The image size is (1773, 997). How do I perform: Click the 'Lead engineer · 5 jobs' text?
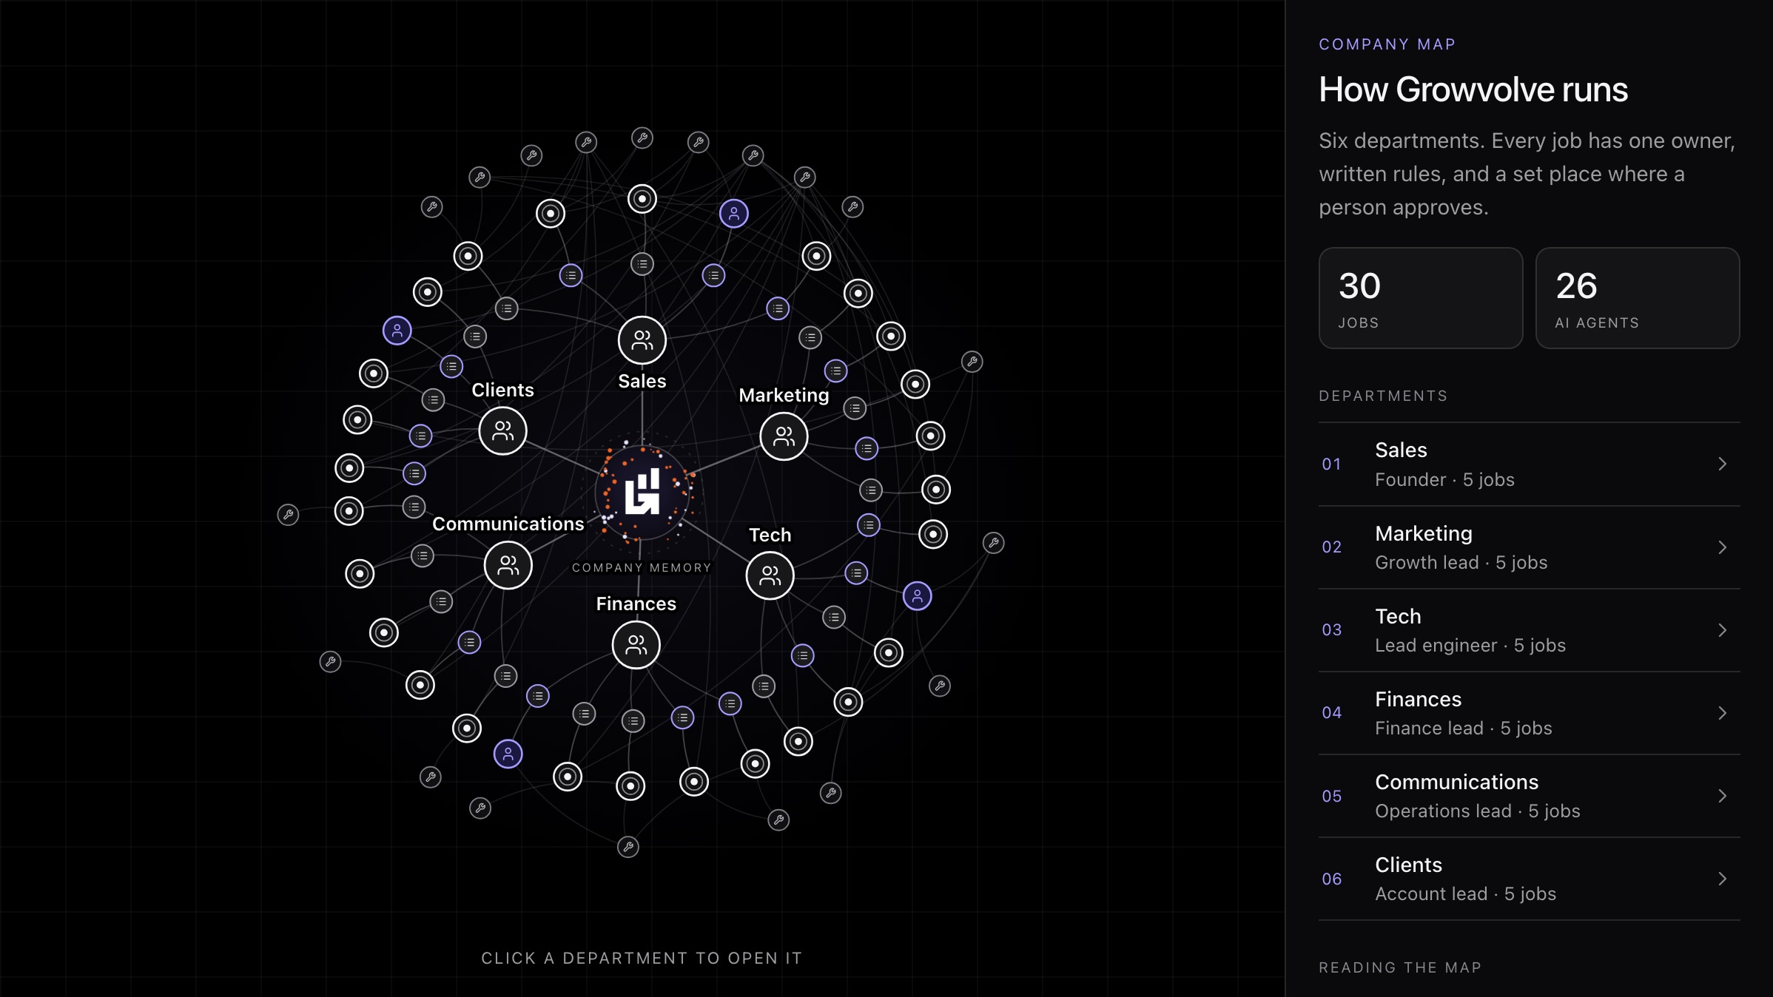point(1470,646)
